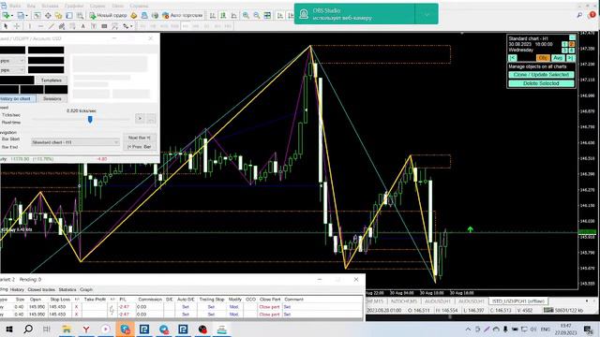This screenshot has width=600, height=337.
Task: Toggle the Navigator star-folder icon
Action: (58, 15)
